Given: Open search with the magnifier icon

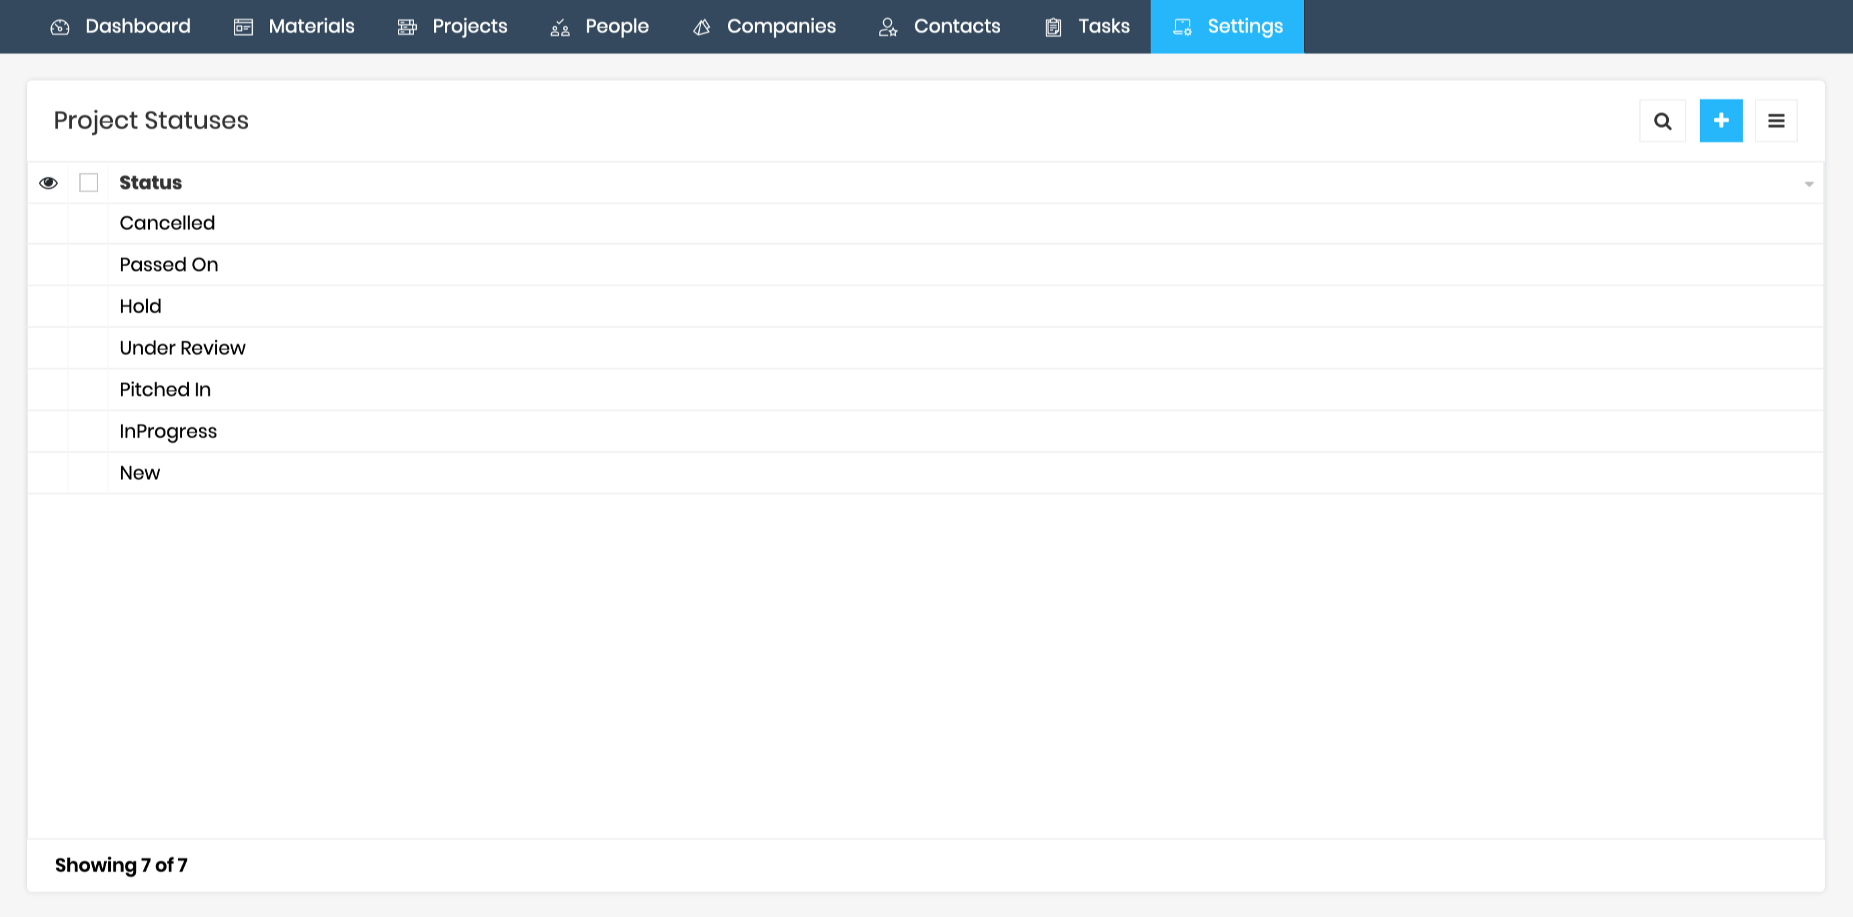Looking at the screenshot, I should 1662,121.
